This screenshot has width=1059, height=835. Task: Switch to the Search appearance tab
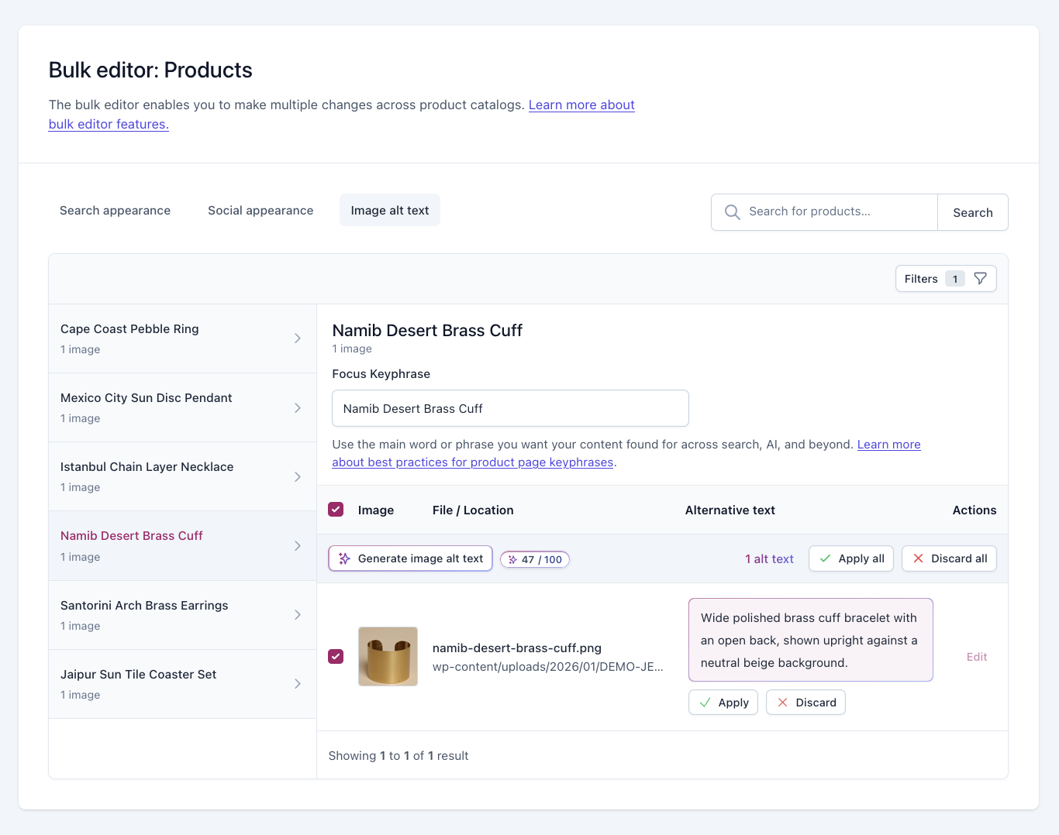(115, 211)
